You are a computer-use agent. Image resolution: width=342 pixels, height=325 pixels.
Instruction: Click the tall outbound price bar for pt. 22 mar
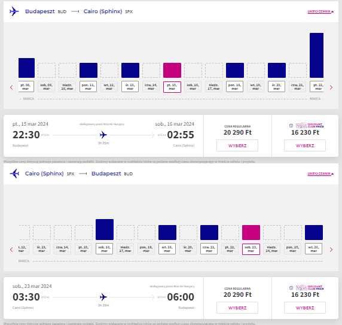point(317,55)
